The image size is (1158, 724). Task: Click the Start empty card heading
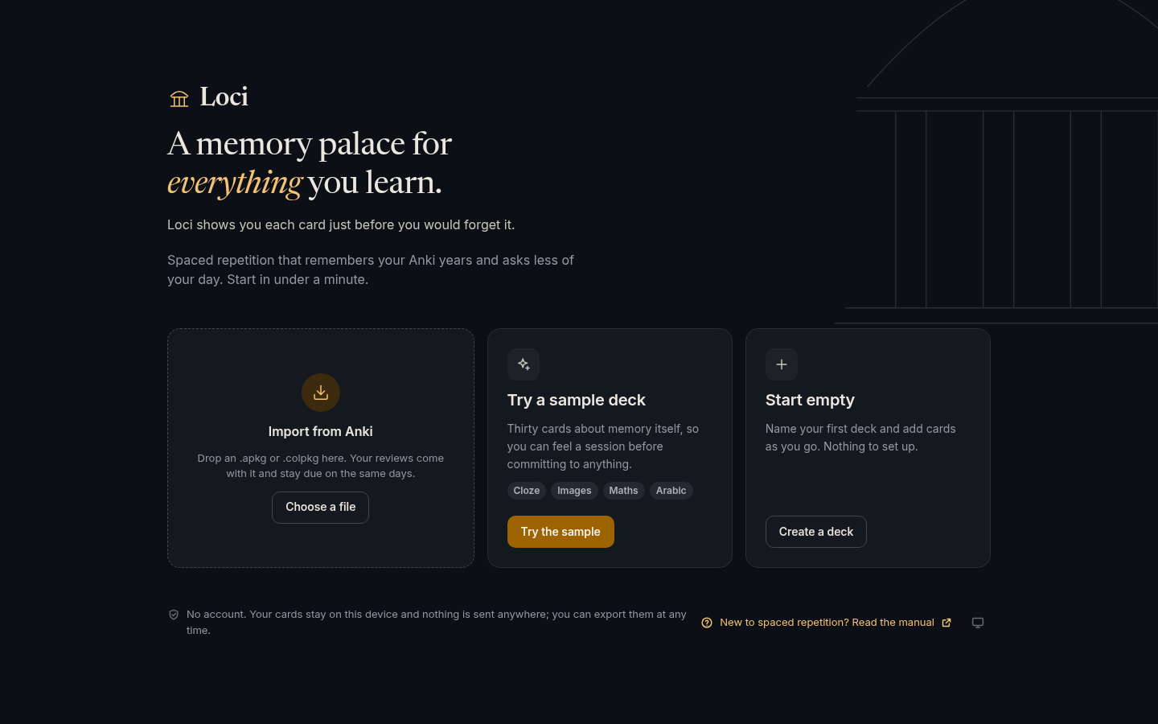810,400
